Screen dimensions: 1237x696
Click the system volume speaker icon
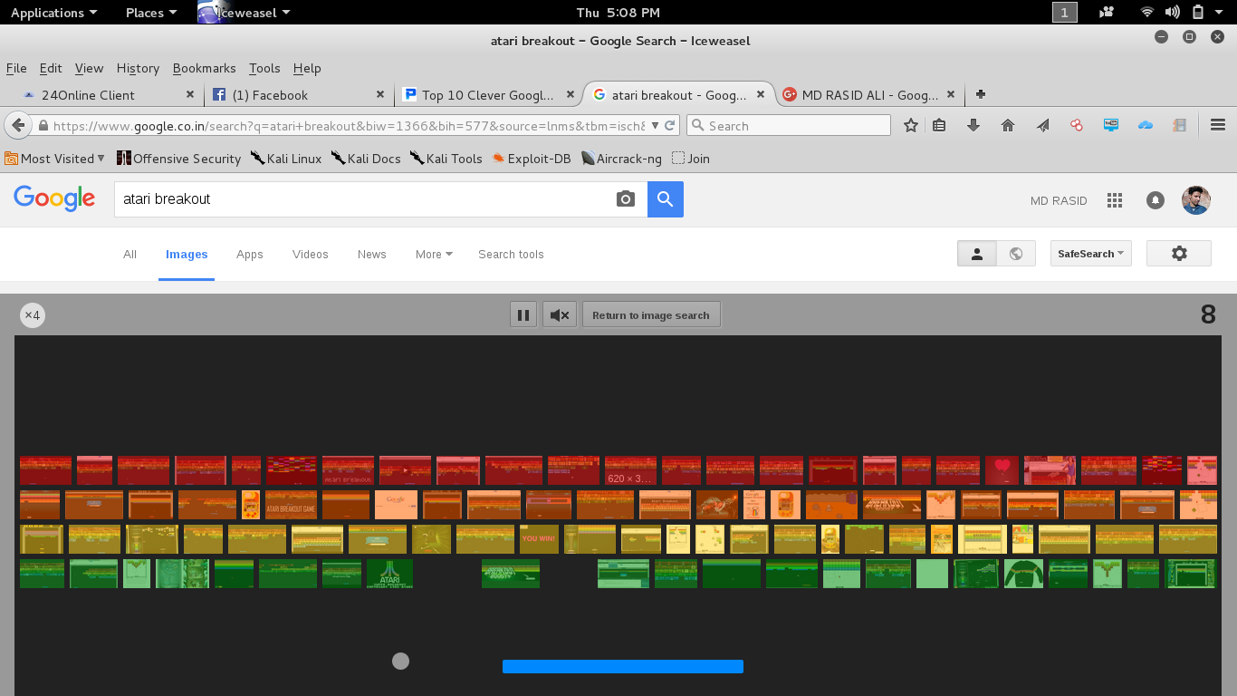1173,12
